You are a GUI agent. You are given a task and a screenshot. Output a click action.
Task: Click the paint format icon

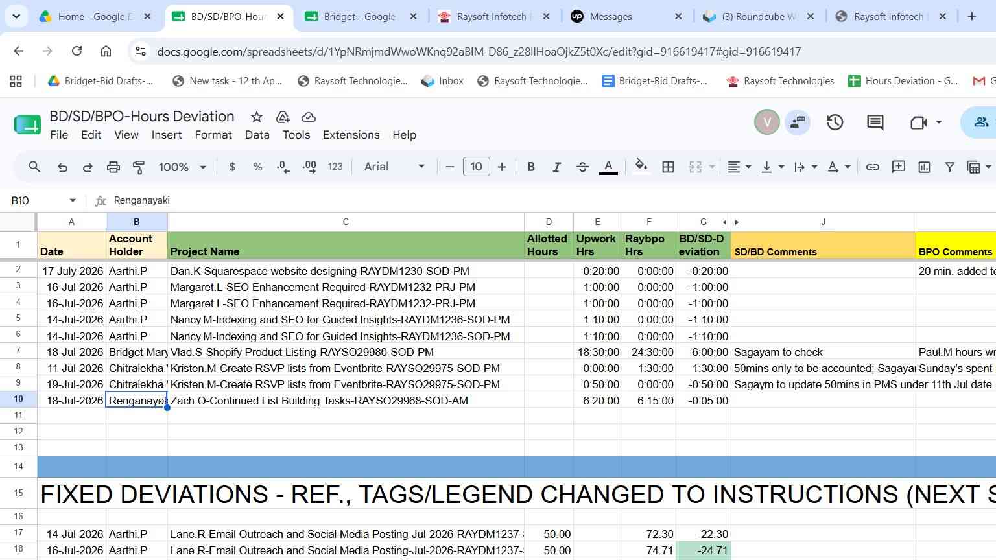(139, 167)
